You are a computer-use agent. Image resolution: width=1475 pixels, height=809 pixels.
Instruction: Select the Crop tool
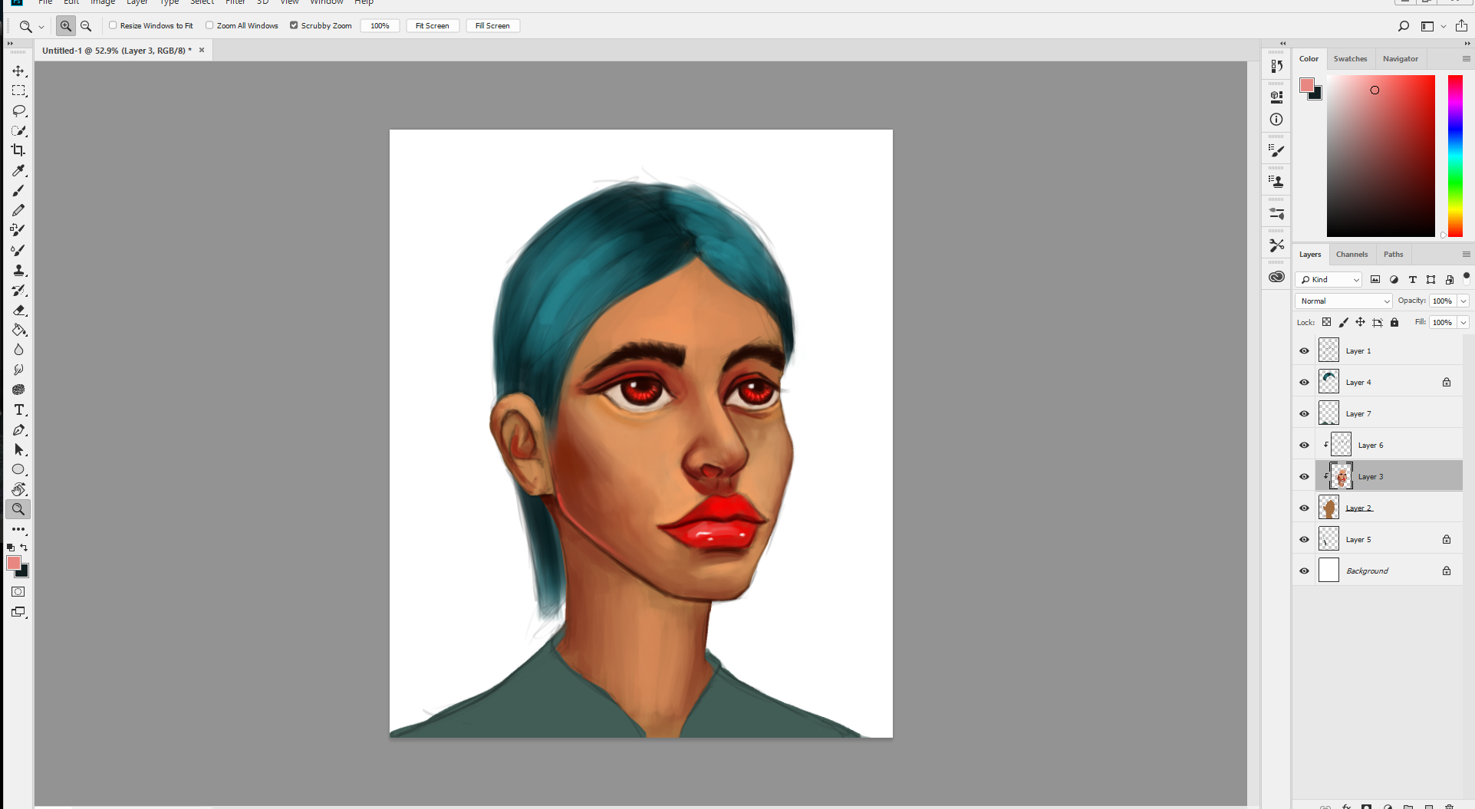[x=18, y=150]
